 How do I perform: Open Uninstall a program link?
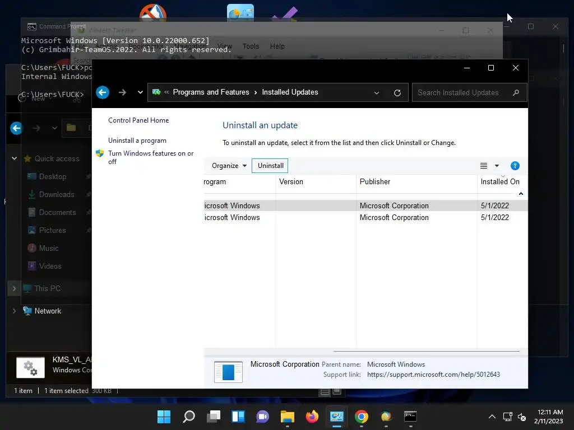(137, 141)
